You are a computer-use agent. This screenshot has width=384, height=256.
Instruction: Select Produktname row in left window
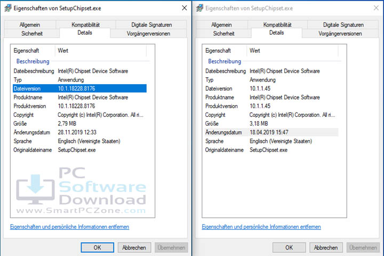(79, 97)
